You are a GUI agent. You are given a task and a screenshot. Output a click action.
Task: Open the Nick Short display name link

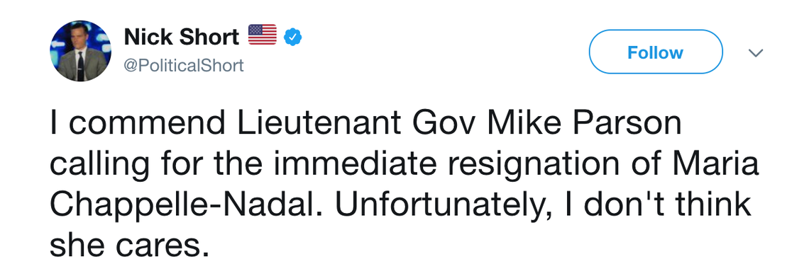tap(182, 37)
